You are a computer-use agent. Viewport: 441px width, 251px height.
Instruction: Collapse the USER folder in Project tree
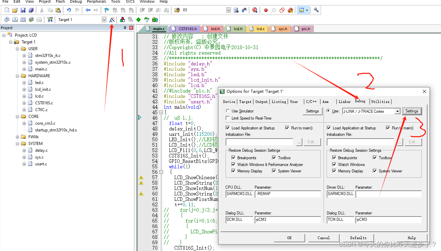tap(18, 48)
